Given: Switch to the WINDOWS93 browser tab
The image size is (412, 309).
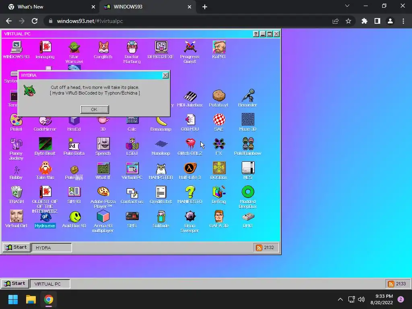Looking at the screenshot, I should (147, 7).
